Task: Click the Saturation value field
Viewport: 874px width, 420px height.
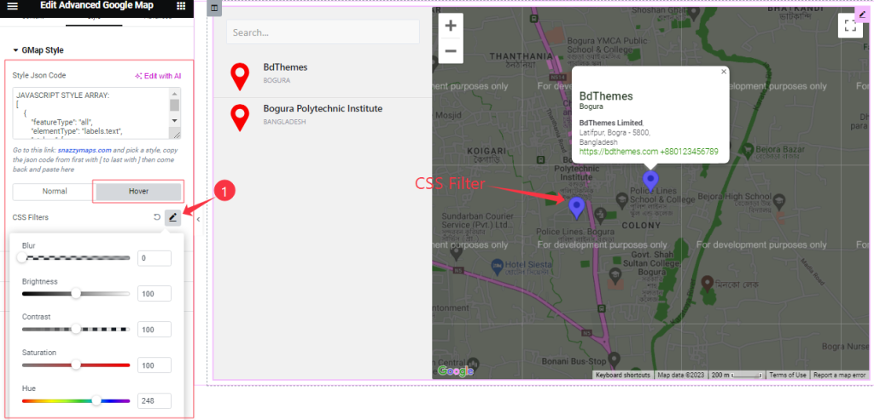Action: (x=154, y=365)
